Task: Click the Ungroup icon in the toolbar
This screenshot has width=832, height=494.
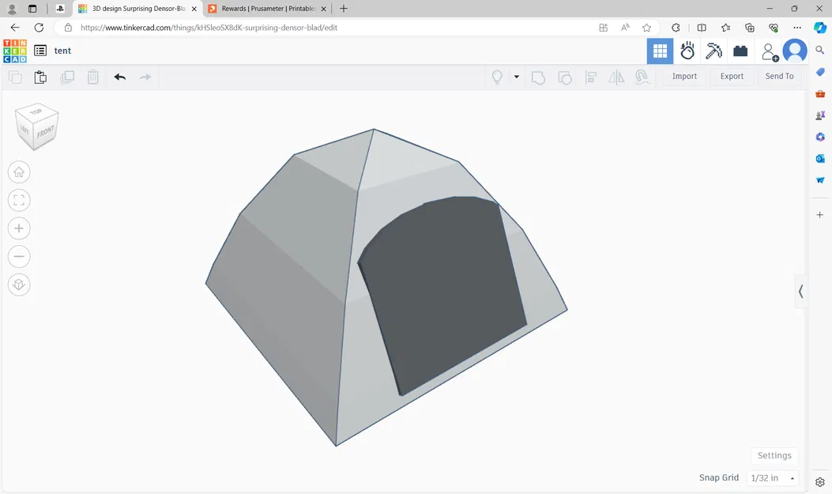Action: [x=565, y=77]
